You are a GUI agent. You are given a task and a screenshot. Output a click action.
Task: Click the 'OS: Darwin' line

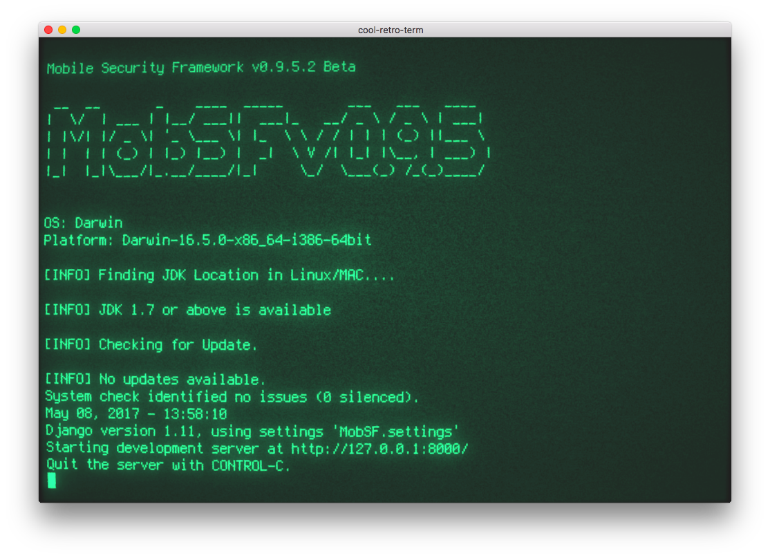[x=83, y=223]
